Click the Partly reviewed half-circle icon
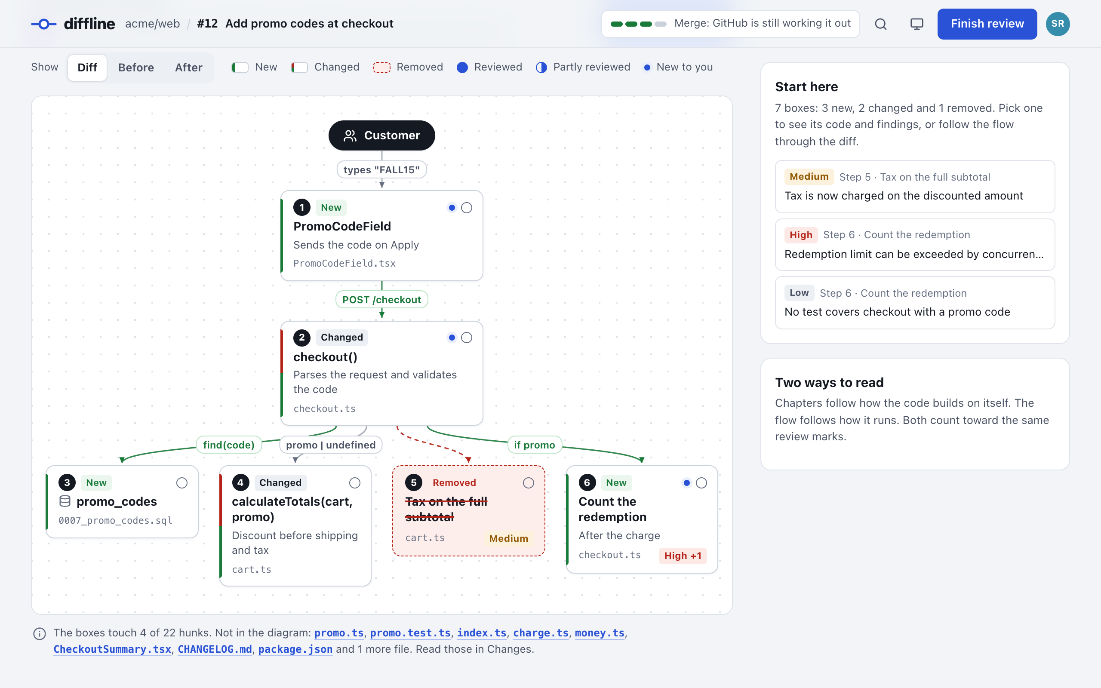Image resolution: width=1101 pixels, height=688 pixels. pyautogui.click(x=541, y=68)
